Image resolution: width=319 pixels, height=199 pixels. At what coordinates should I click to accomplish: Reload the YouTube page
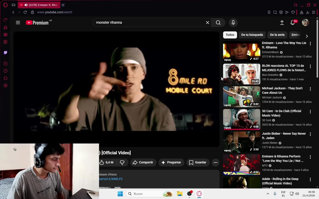tap(25, 12)
